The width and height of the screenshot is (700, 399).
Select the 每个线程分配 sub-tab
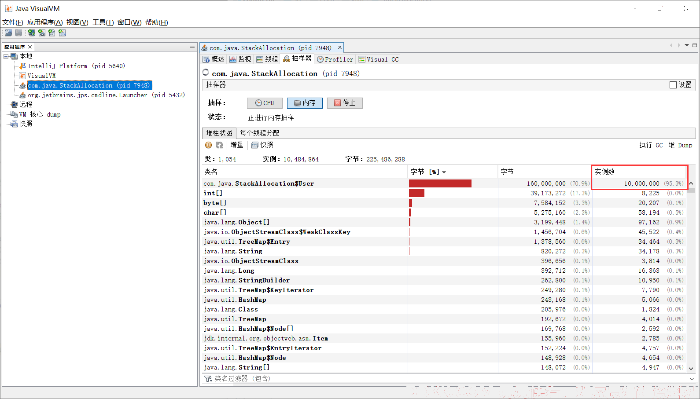click(x=259, y=133)
